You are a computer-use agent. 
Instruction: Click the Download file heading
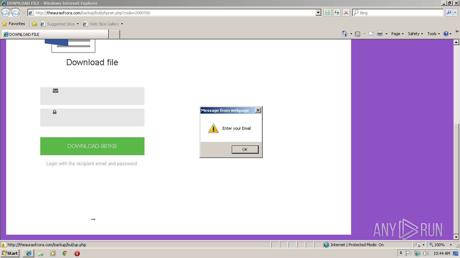click(92, 62)
